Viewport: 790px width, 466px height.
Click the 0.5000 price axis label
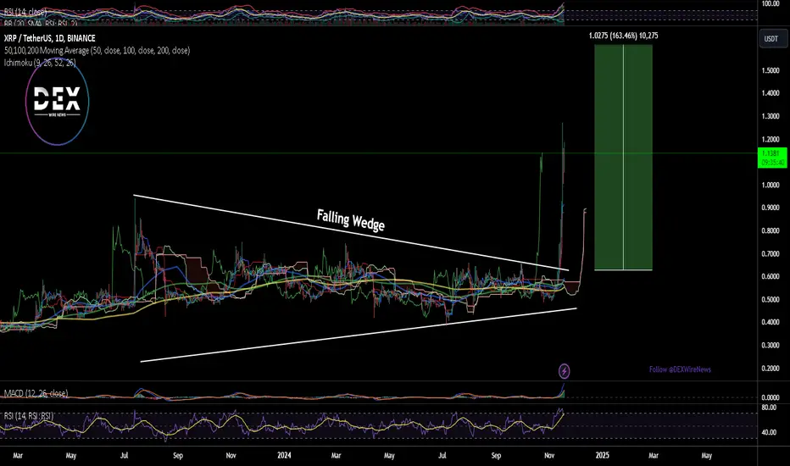771,299
